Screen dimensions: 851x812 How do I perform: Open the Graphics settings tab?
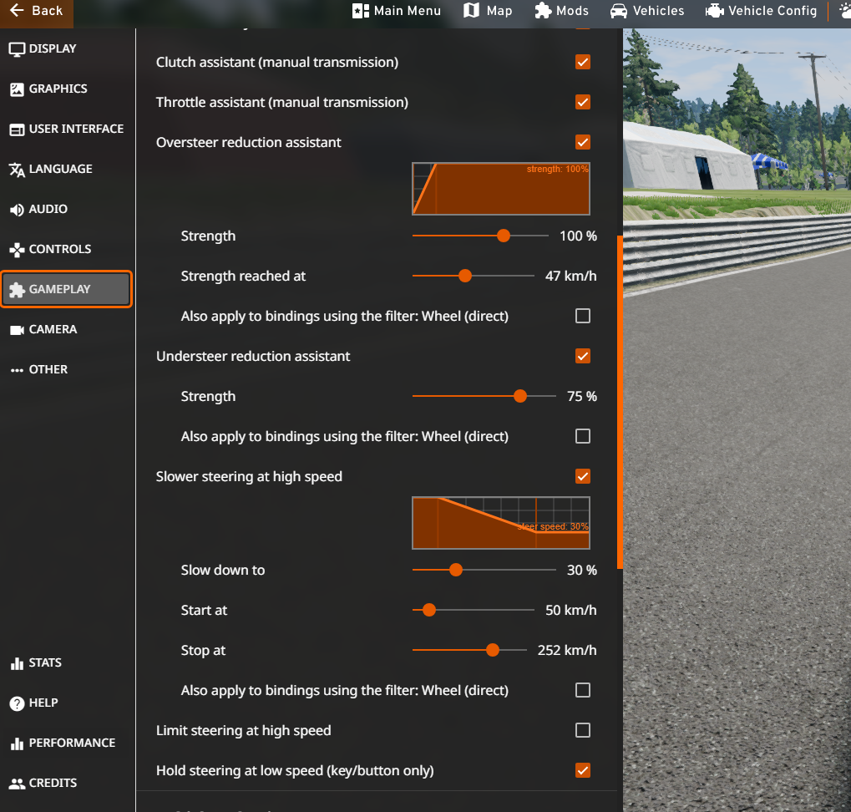(x=66, y=89)
